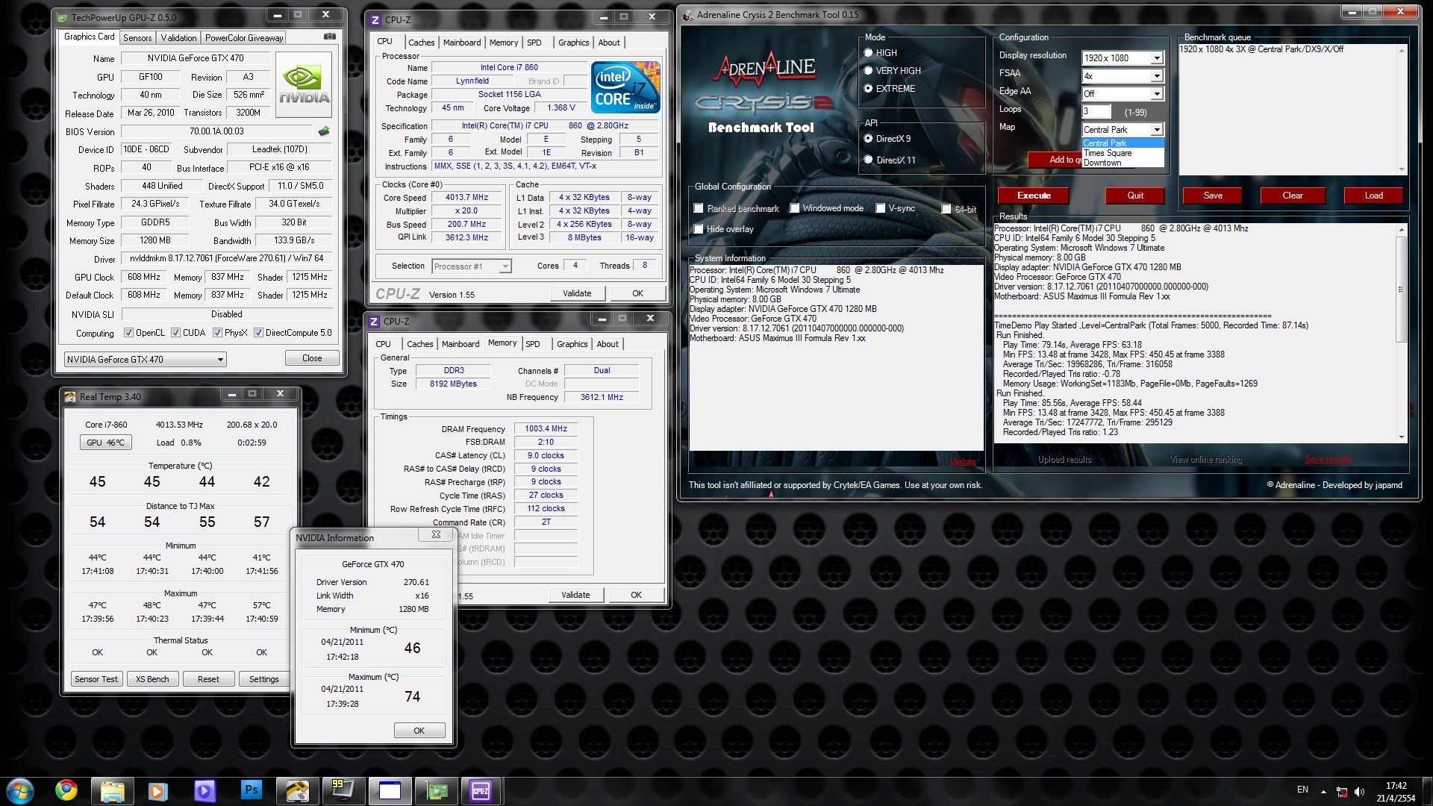1433x806 pixels.
Task: Toggle the Hide overlay checkbox
Action: pos(699,229)
